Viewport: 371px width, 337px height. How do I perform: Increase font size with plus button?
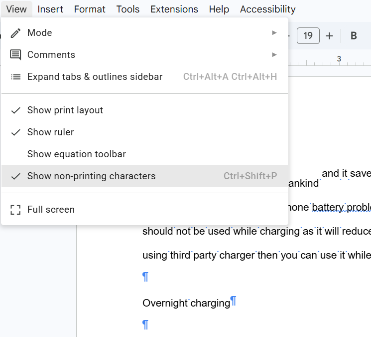pyautogui.click(x=329, y=36)
